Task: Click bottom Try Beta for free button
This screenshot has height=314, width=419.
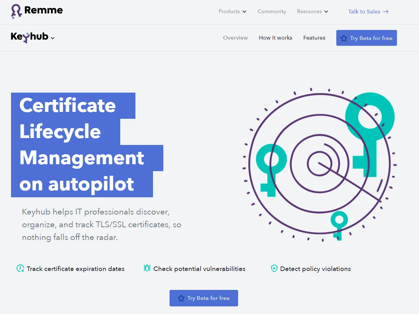Action: pos(204,298)
